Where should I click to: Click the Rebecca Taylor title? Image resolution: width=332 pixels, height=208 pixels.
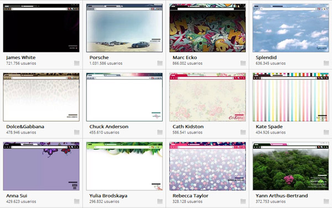point(190,196)
